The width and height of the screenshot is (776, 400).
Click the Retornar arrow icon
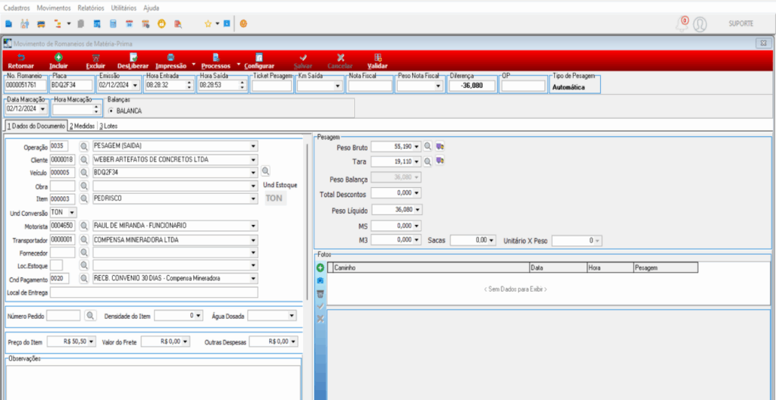20,57
